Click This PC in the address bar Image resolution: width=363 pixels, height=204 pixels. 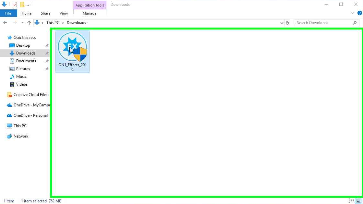(53, 23)
